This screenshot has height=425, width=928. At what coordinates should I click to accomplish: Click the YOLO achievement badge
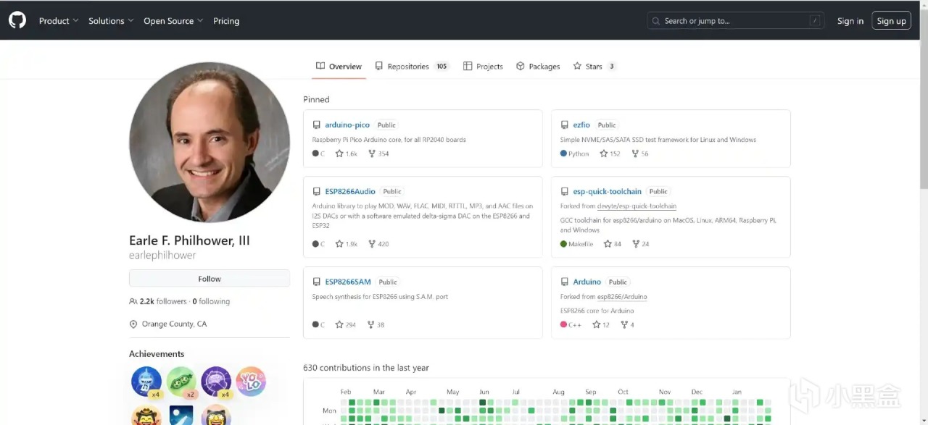[x=251, y=382]
